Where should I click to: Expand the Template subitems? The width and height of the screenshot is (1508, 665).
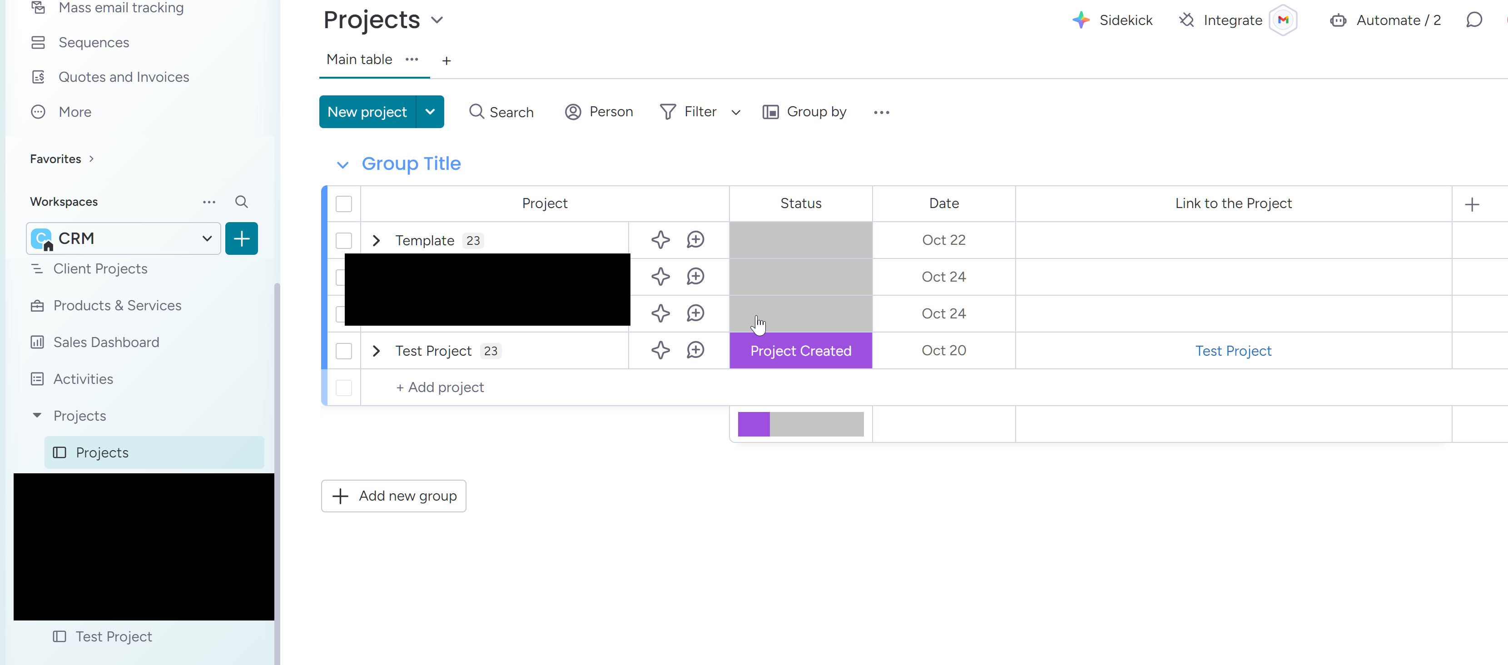[x=377, y=240]
